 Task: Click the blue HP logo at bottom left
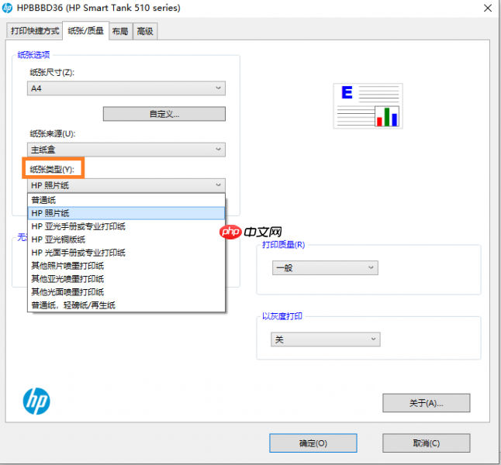click(x=36, y=401)
